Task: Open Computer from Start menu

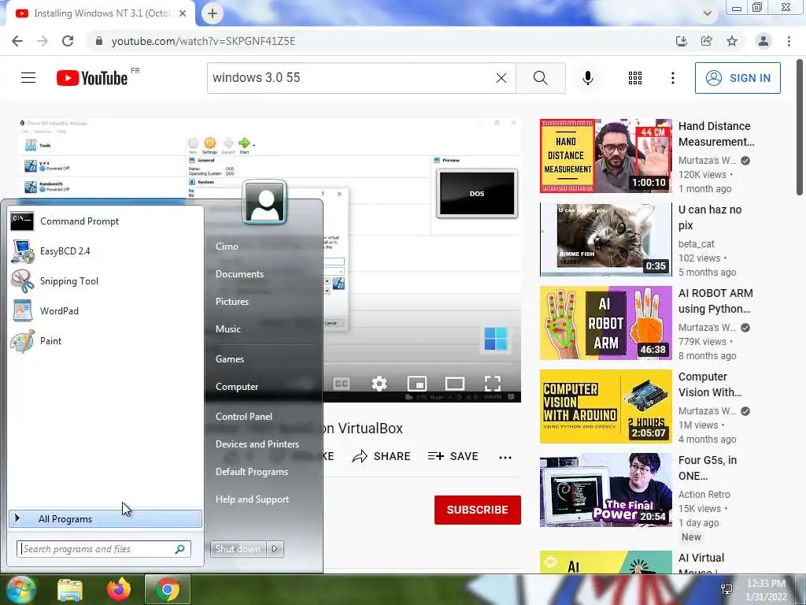Action: 236,386
